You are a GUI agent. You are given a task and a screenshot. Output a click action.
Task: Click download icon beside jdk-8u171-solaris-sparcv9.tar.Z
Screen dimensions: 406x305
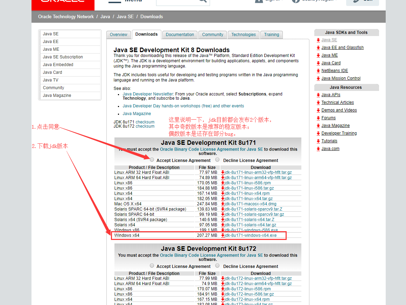click(223, 209)
